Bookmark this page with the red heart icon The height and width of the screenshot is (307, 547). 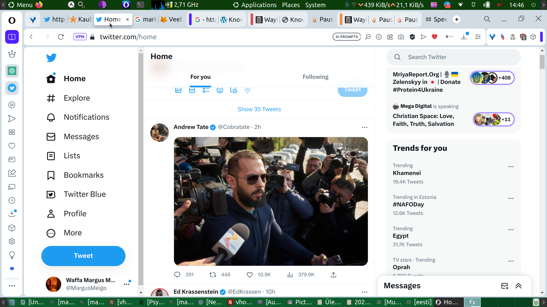point(435,37)
